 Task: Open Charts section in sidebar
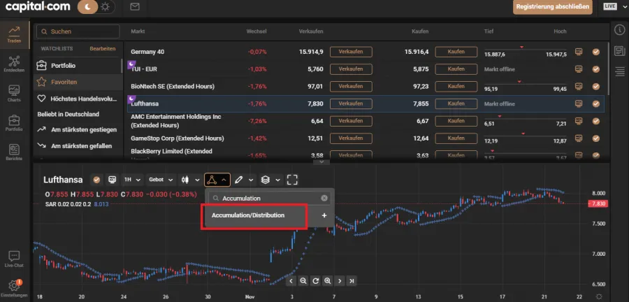(x=15, y=94)
